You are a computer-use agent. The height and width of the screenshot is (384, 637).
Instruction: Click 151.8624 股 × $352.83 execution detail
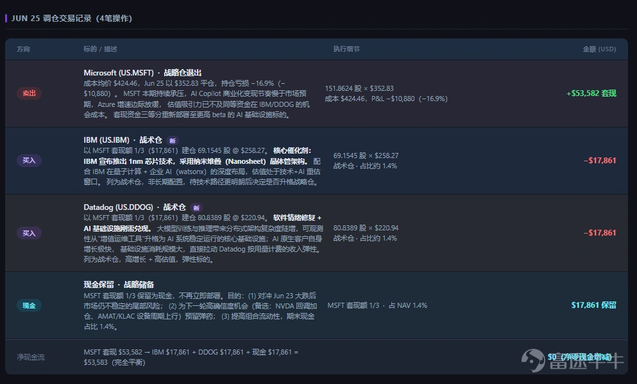(x=359, y=88)
